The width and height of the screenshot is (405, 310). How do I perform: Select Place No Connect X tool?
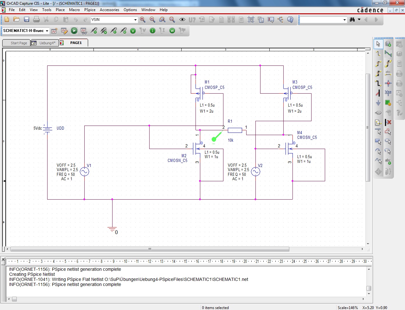[x=388, y=122]
